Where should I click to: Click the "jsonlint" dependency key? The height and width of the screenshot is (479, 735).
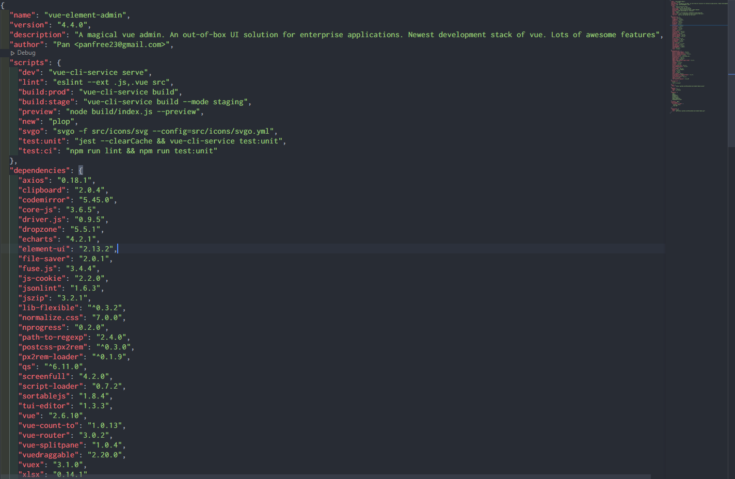coord(40,288)
